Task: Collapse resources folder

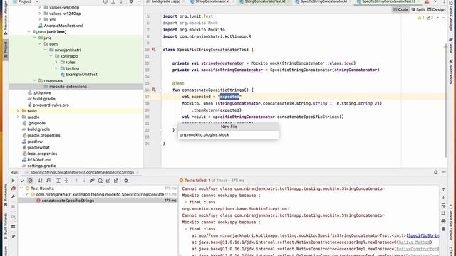Action: (x=34, y=80)
